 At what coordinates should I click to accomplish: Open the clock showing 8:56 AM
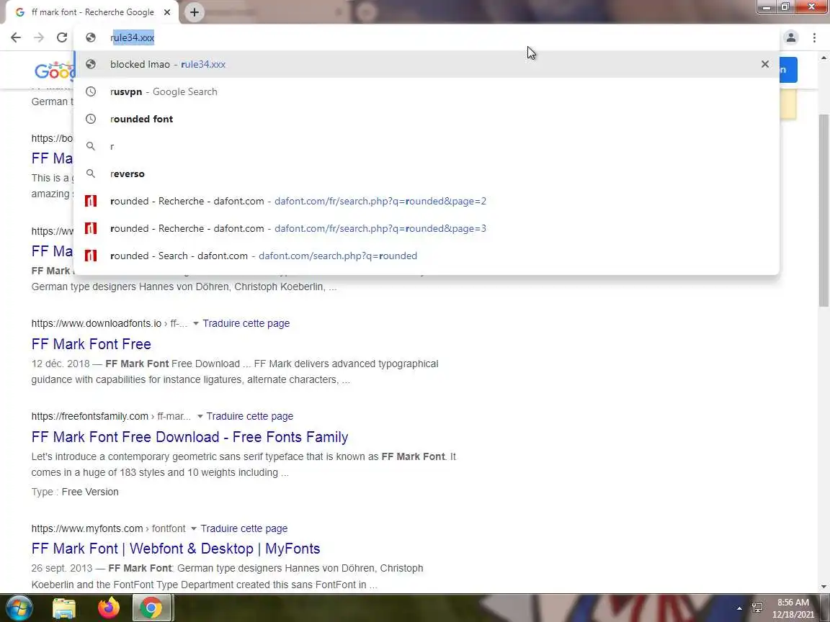click(x=793, y=608)
